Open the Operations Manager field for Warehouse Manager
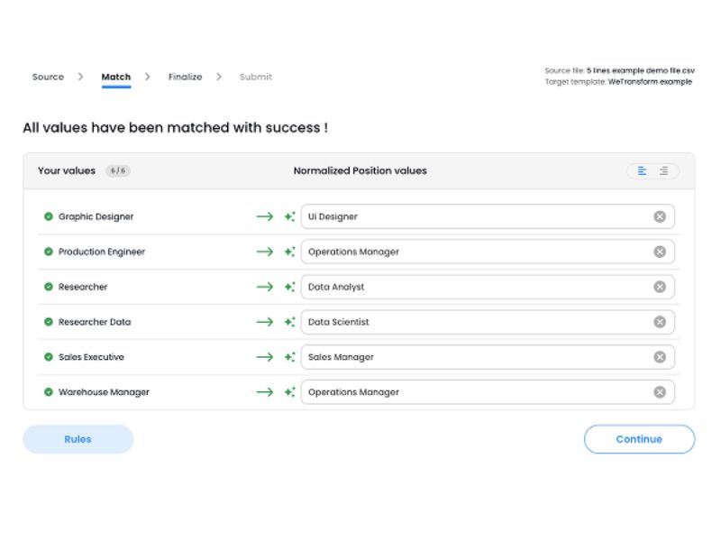The image size is (721, 541). point(476,392)
